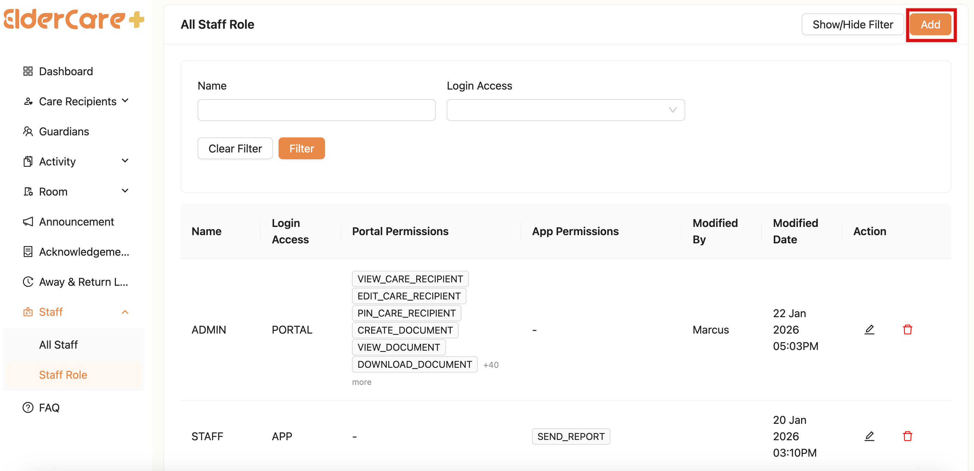This screenshot has height=471, width=974.
Task: Click the Dashboard grid icon in sidebar
Action: (28, 71)
